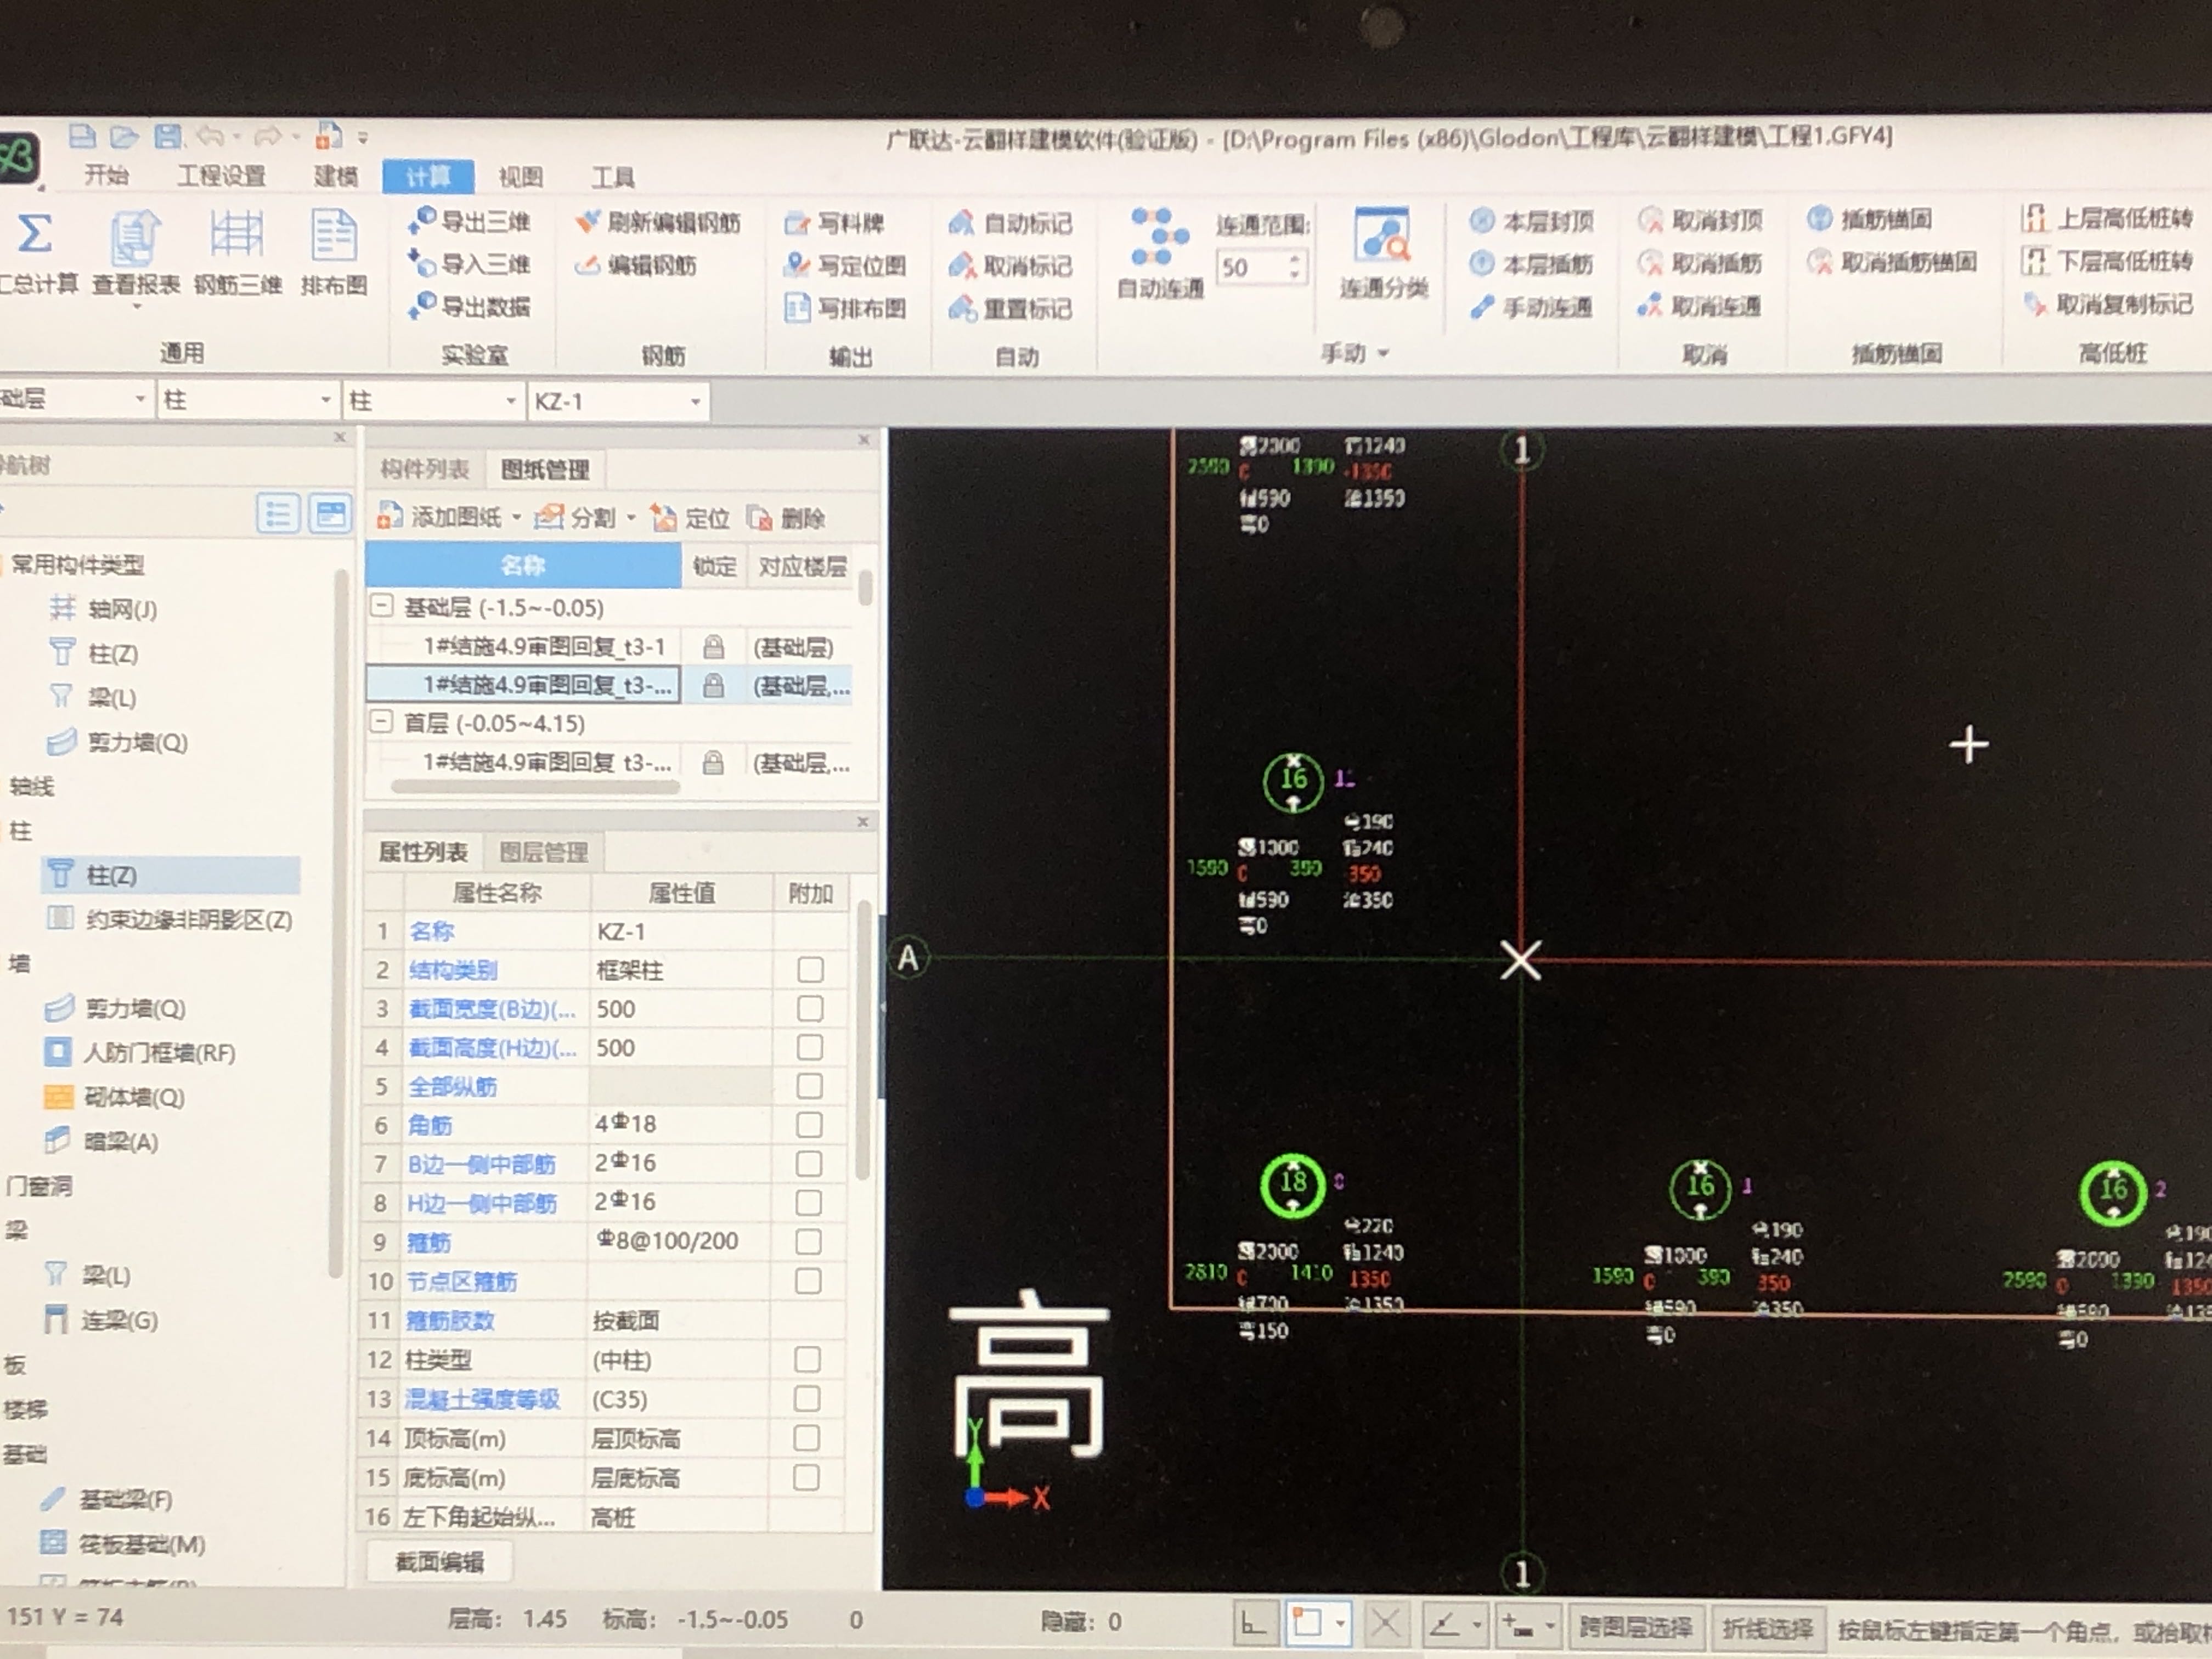The image size is (2212, 1659).
Task: Click 编辑钢筋 edit rebar tool
Action: pos(636,265)
